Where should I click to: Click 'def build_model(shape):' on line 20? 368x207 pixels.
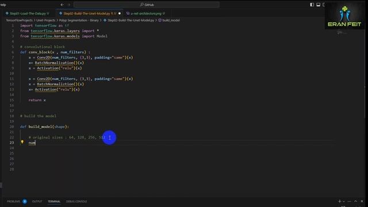[x=45, y=126]
